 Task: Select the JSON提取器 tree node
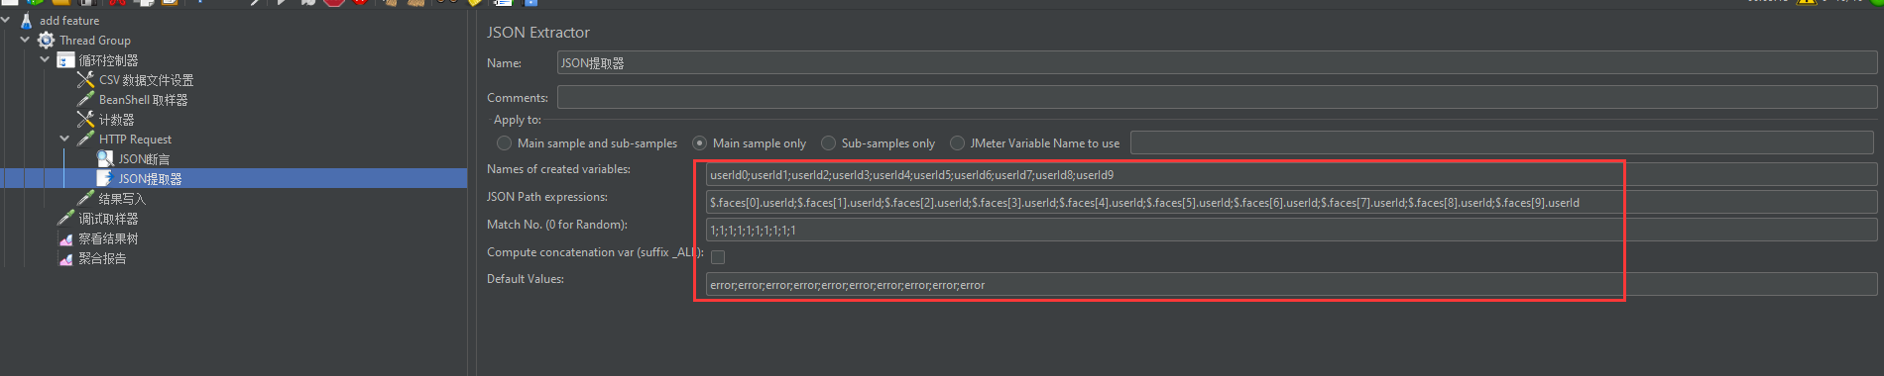(x=150, y=179)
